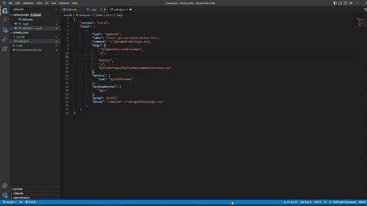The image size is (367, 206).
Task: Open the View menu
Action: coord(39,3)
